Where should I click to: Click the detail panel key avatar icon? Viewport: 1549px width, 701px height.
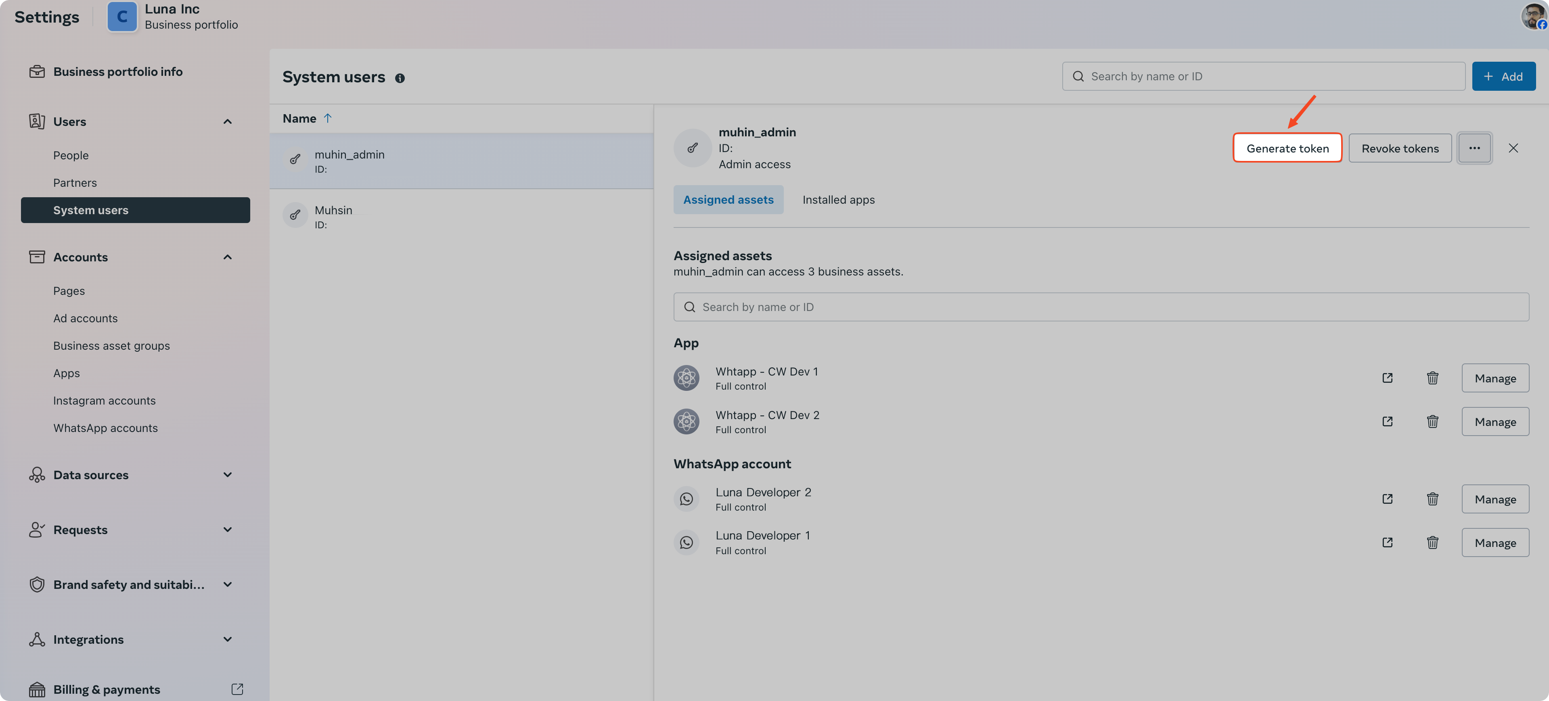click(693, 148)
